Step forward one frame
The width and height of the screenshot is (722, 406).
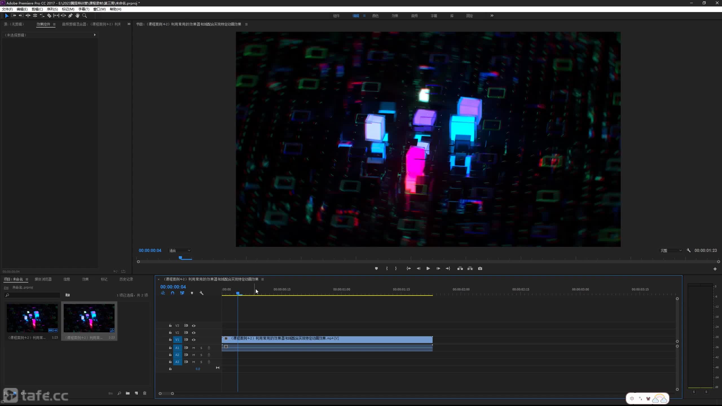[x=438, y=268]
